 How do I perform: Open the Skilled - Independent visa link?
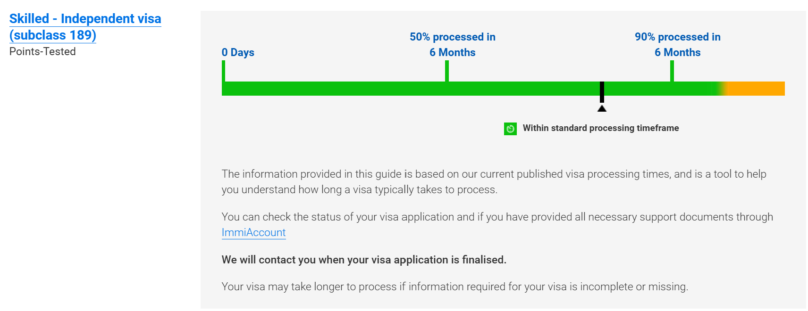pyautogui.click(x=85, y=27)
